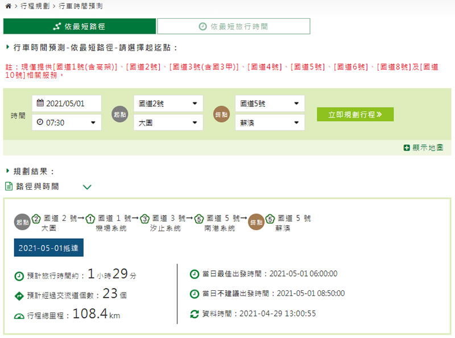The image size is (455, 338).
Task: Open the 07:30 time dropdown
Action: click(67, 123)
